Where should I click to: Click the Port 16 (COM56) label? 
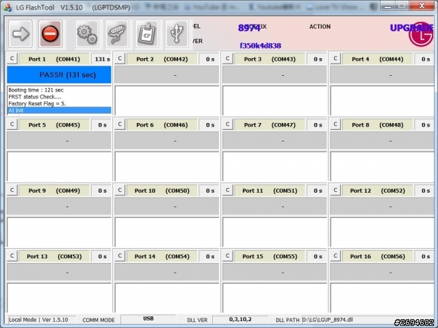pos(377,256)
